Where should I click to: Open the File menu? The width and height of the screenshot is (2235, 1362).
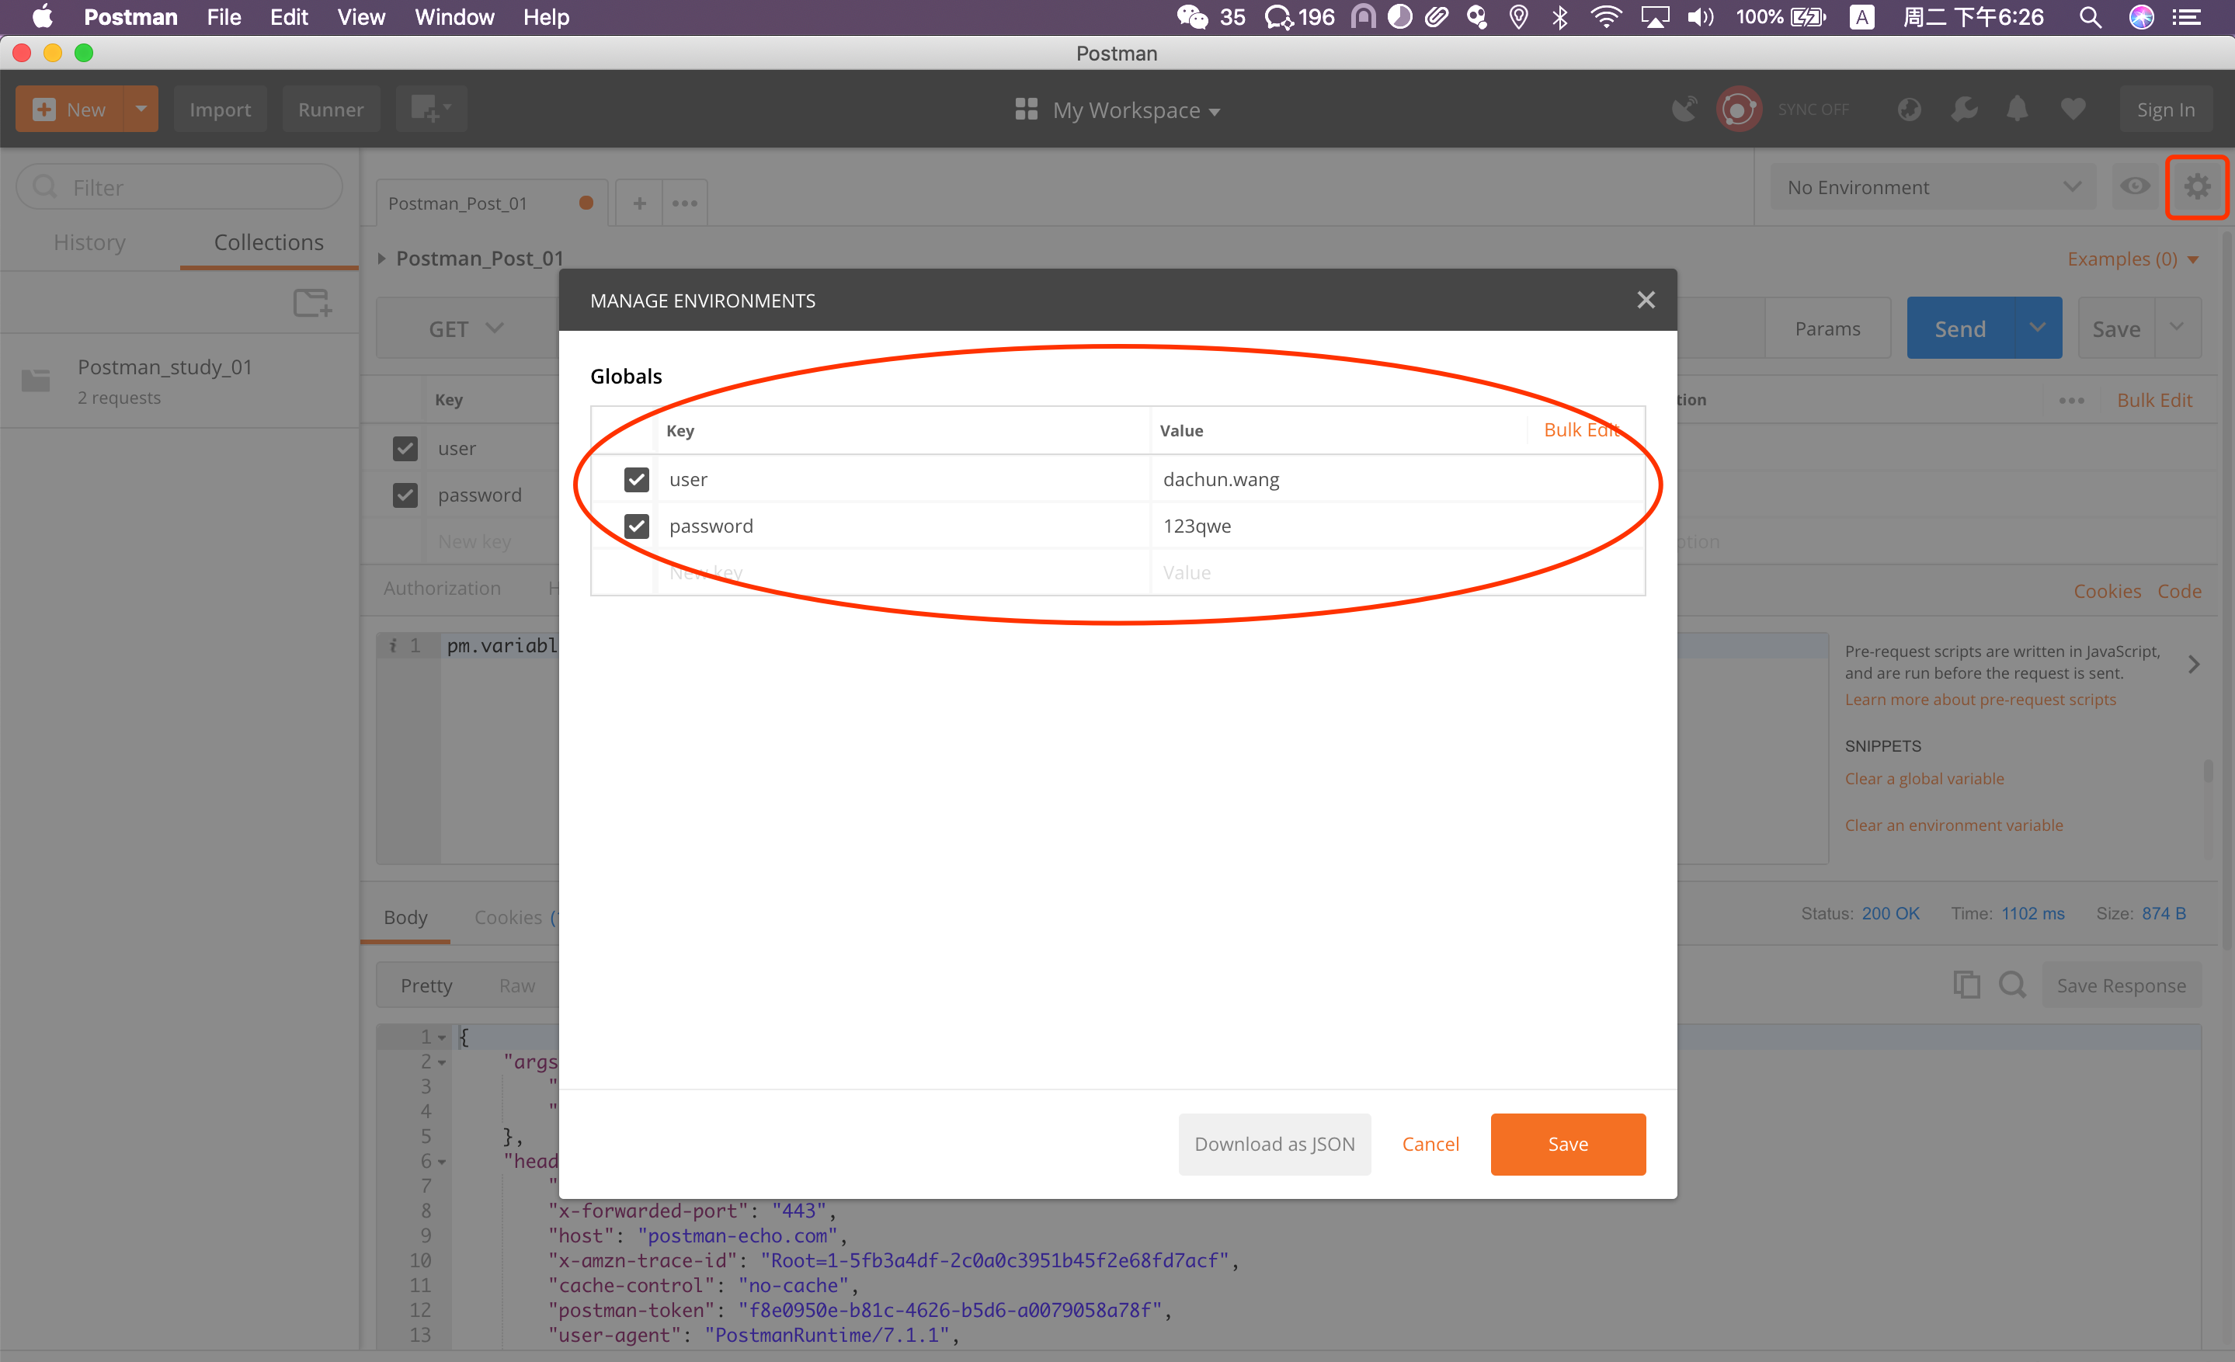point(223,17)
